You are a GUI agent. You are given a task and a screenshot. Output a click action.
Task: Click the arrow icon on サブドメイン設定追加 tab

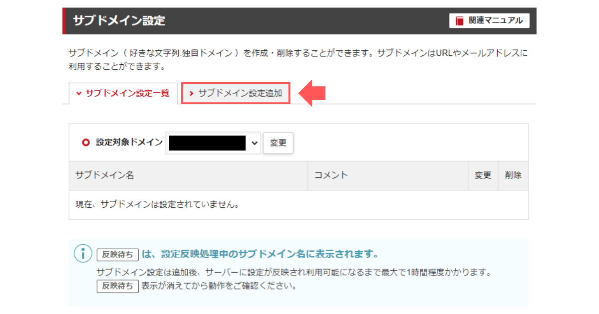pos(192,93)
